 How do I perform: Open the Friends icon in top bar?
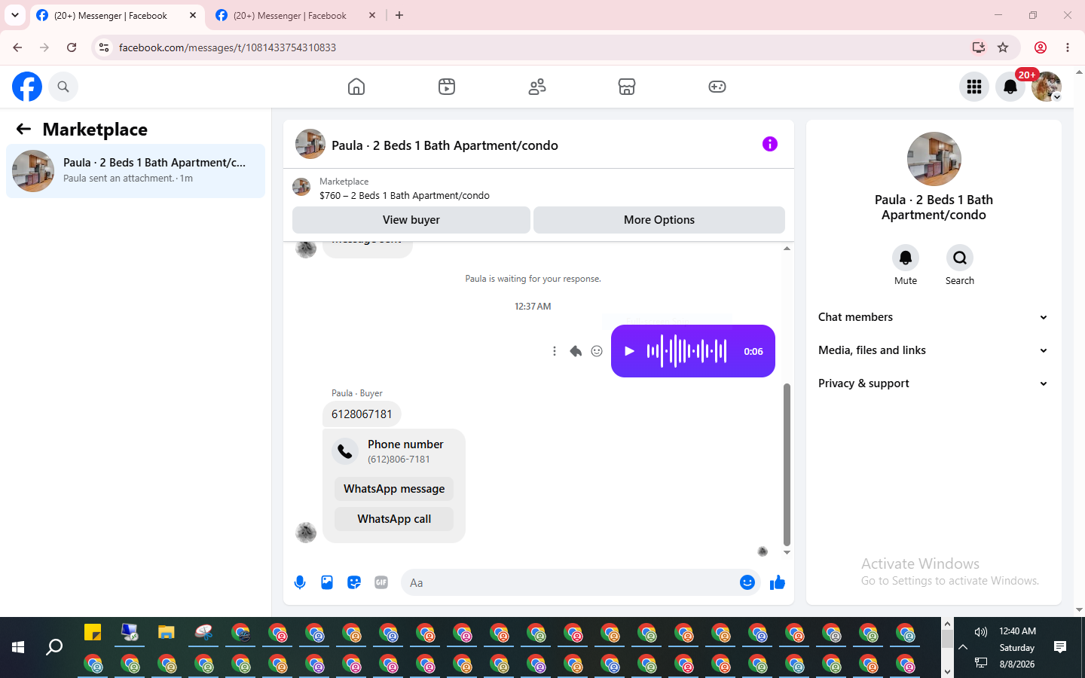point(537,87)
